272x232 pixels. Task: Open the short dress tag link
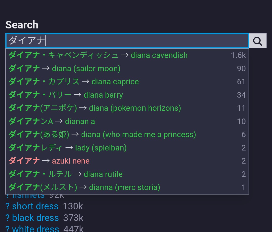[x=35, y=206]
